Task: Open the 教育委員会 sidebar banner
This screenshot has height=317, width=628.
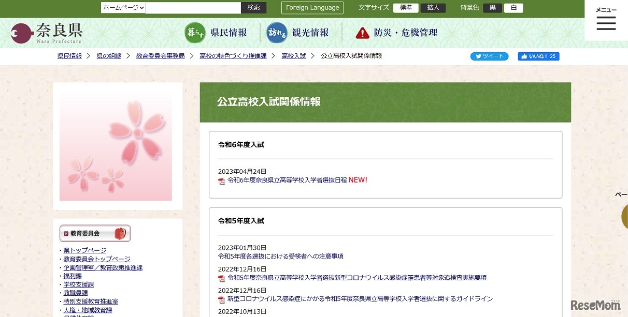Action: click(95, 233)
